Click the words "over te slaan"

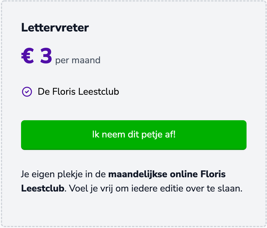tap(222, 189)
